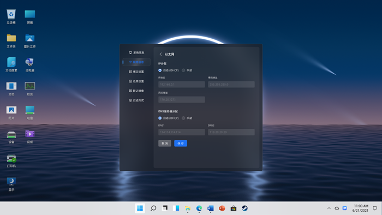Image resolution: width=382 pixels, height=215 pixels.
Task: Open PowerPoint from the taskbar
Action: [222, 208]
